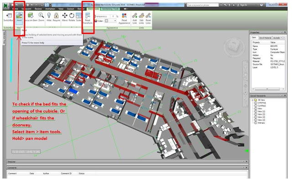Click the Selection Tree side panel tab
Screen dimensions: 292x179
click(x=4, y=38)
